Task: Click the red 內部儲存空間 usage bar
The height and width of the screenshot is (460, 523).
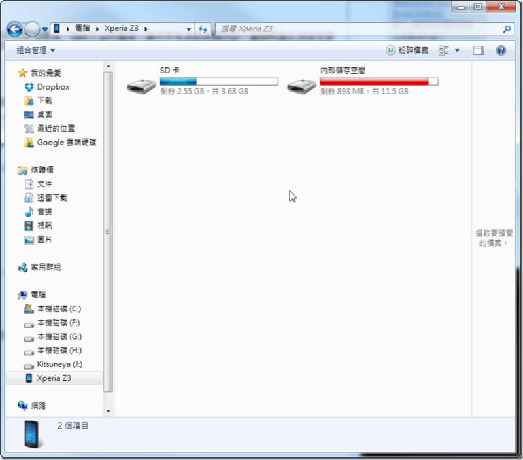Action: tap(379, 81)
